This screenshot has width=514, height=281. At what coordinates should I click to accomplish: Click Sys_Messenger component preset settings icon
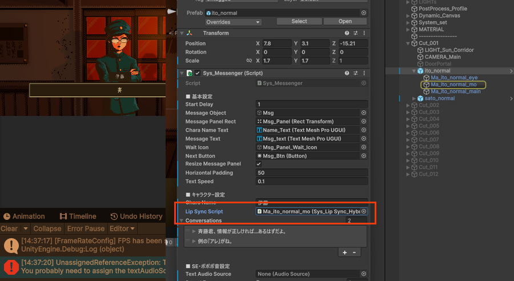[355, 73]
